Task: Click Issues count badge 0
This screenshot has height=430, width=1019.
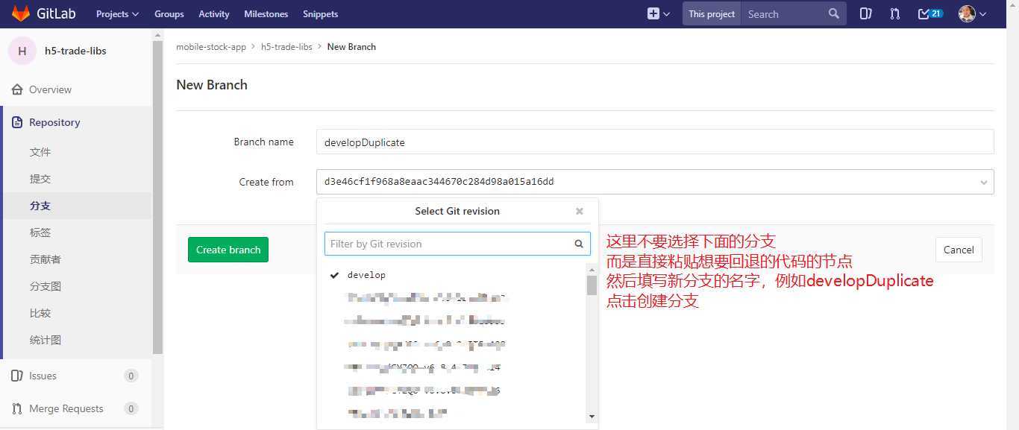Action: click(x=131, y=376)
